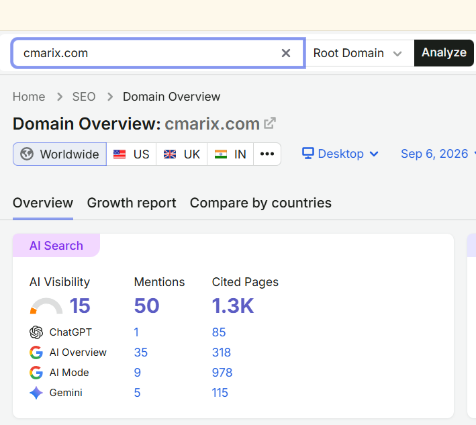Select IN database button

(x=230, y=154)
